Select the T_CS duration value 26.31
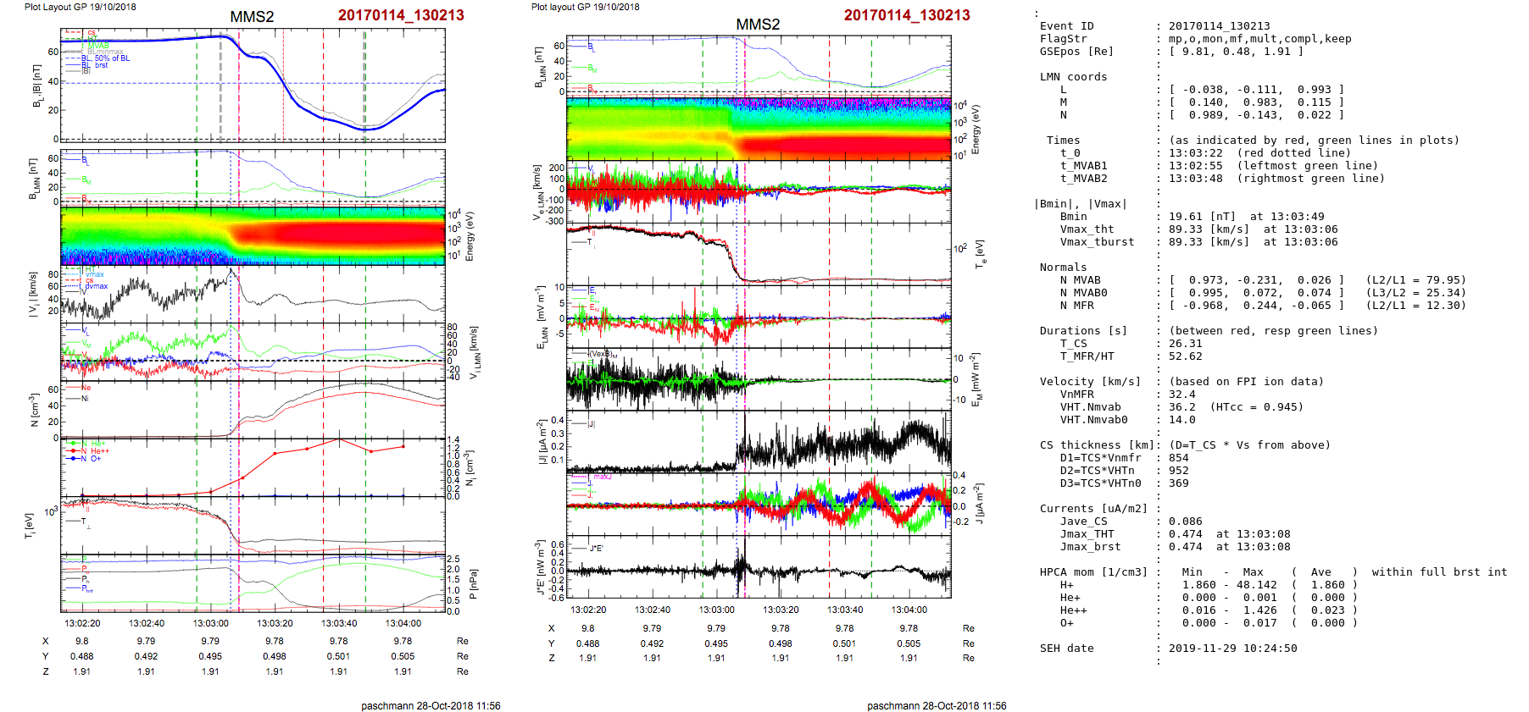The image size is (1529, 712). click(x=1185, y=344)
